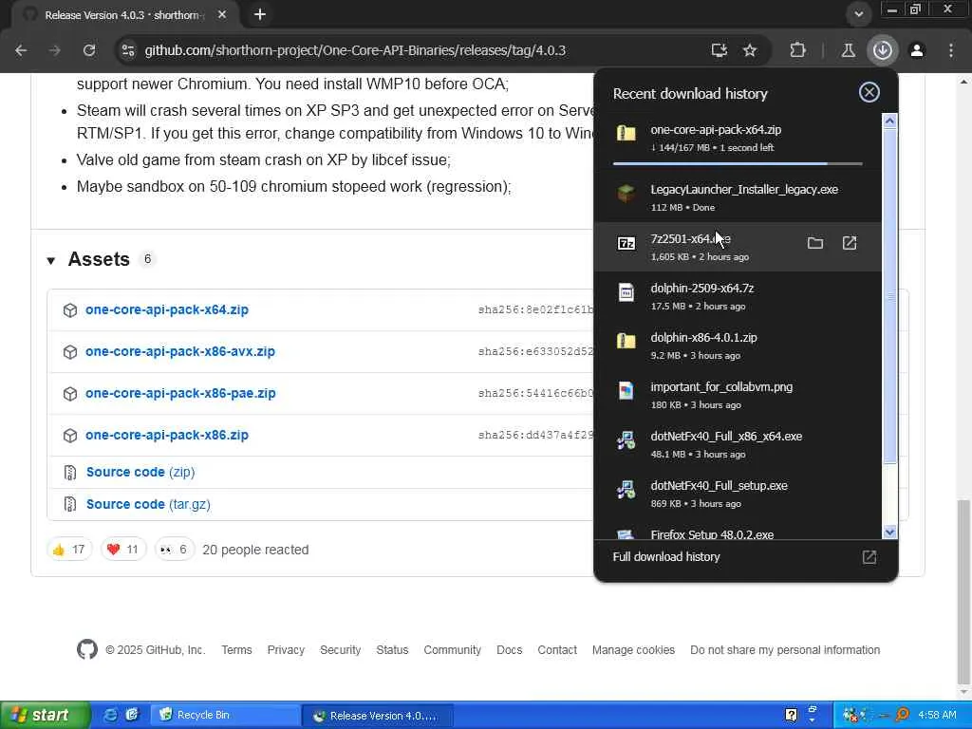
Task: Reload the GitHub release page
Action: 89,50
